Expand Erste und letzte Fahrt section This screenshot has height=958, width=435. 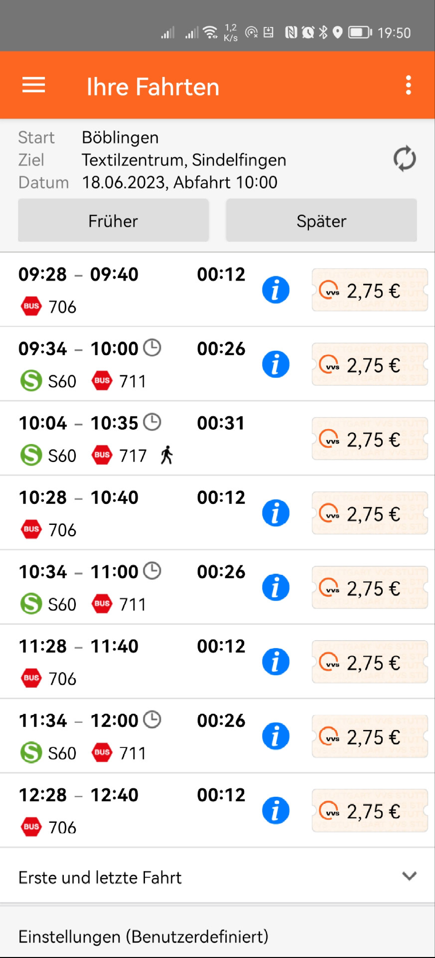pos(217,877)
